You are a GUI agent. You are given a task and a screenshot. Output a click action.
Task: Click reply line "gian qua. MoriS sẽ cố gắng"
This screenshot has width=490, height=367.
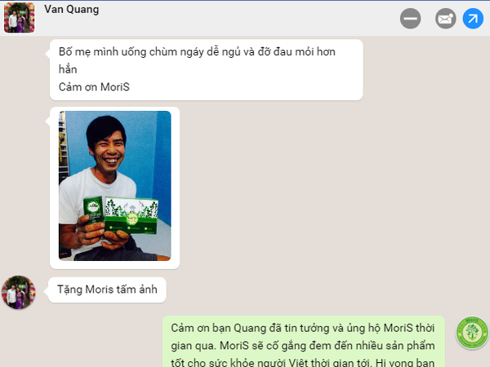coord(303,346)
